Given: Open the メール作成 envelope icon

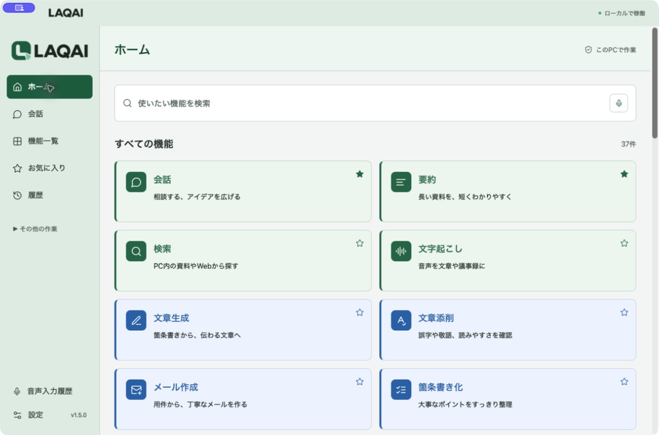Looking at the screenshot, I should (x=136, y=390).
